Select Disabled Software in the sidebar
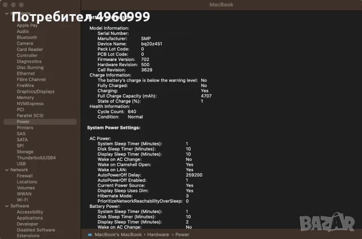Viewport: 362px width, 239px height. coord(36,230)
